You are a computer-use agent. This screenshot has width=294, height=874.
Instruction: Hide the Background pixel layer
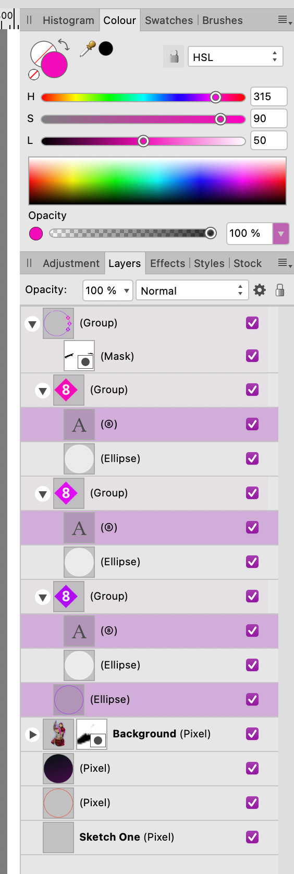click(252, 734)
